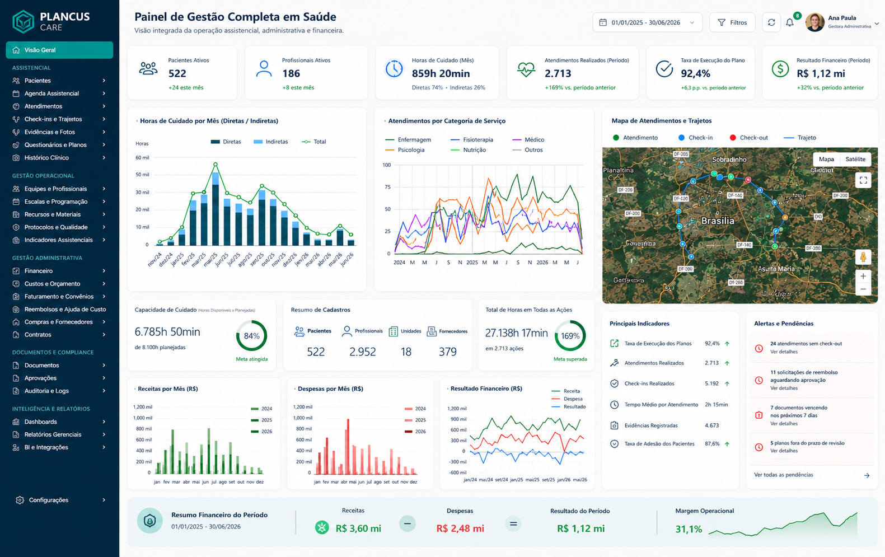Click the Dashboards chart icon
Viewport: 885px width, 557px height.
16,422
